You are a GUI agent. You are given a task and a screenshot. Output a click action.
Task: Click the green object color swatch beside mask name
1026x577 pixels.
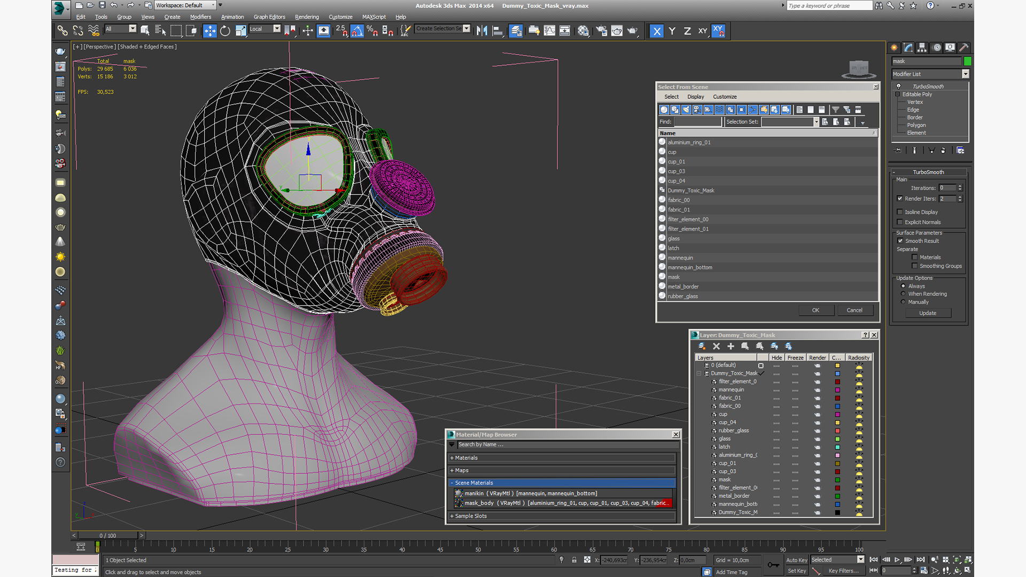967,61
